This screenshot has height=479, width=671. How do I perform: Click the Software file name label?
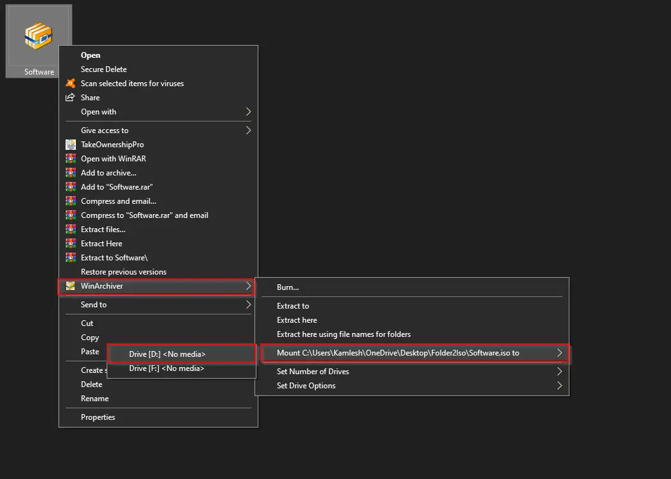(x=39, y=71)
